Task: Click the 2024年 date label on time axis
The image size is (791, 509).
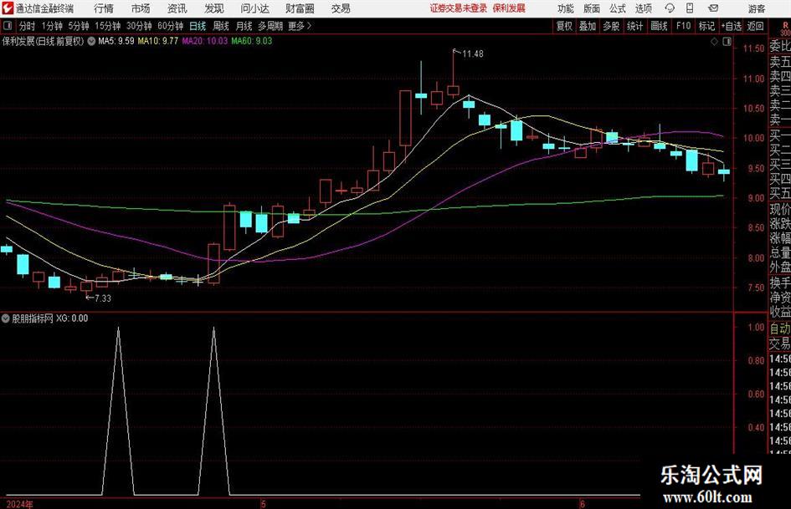Action: pyautogui.click(x=20, y=504)
